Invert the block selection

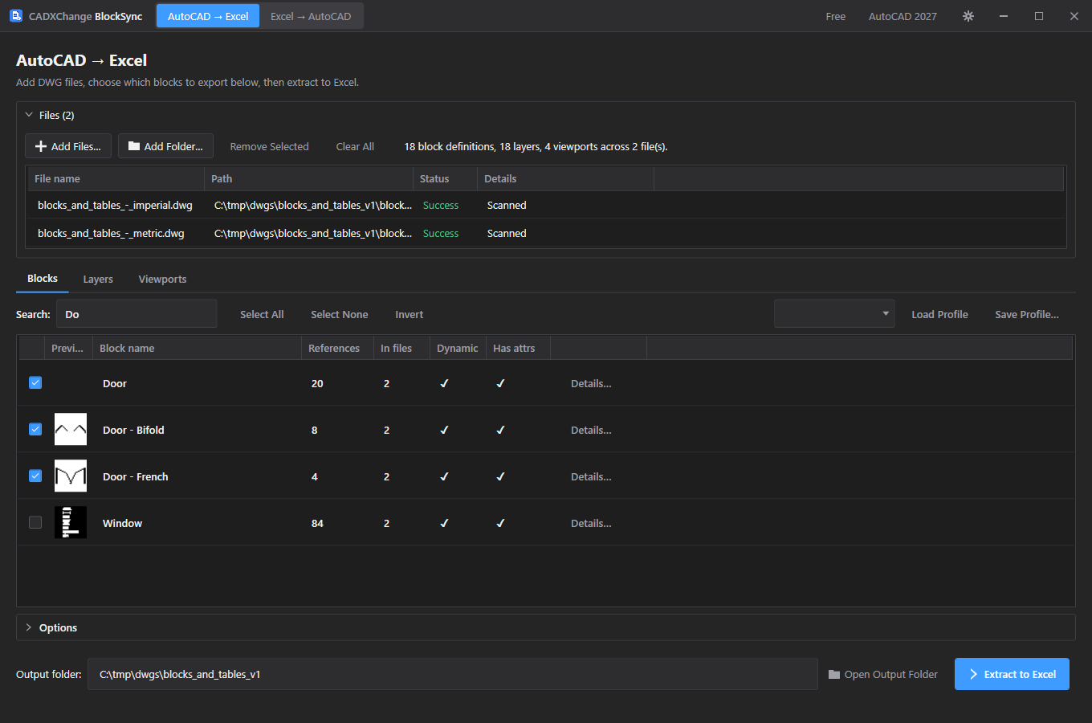coord(409,314)
